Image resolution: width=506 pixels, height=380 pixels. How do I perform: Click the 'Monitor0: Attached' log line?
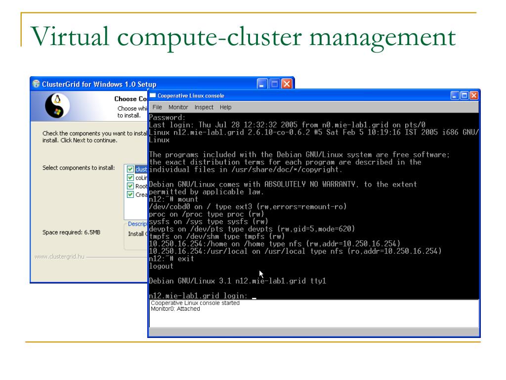(175, 309)
